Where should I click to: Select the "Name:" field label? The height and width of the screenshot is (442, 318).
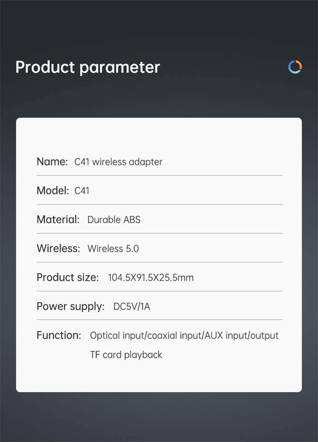point(52,162)
